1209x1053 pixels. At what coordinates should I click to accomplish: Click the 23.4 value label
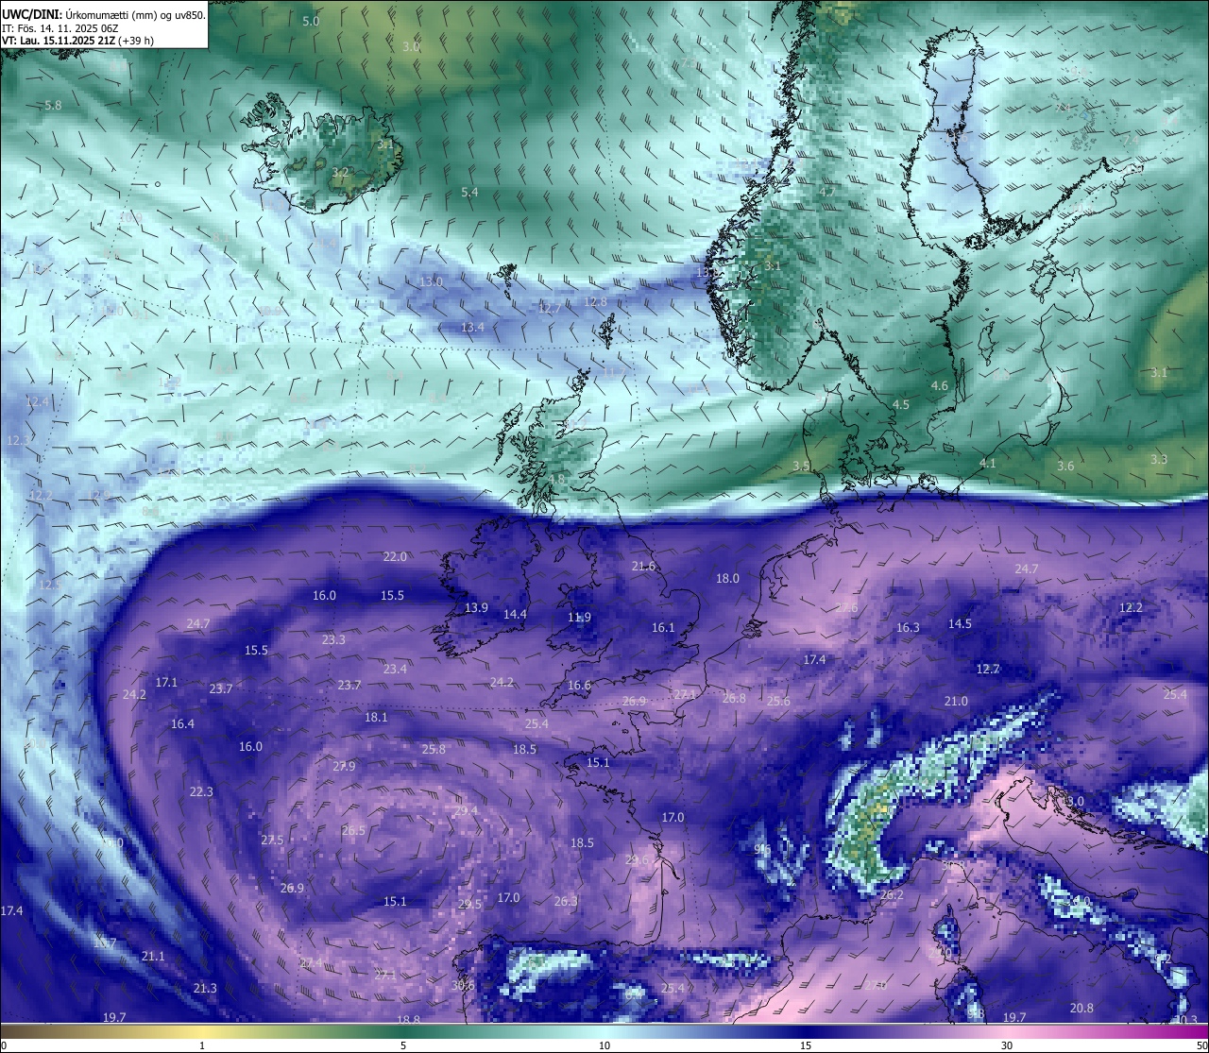(395, 670)
